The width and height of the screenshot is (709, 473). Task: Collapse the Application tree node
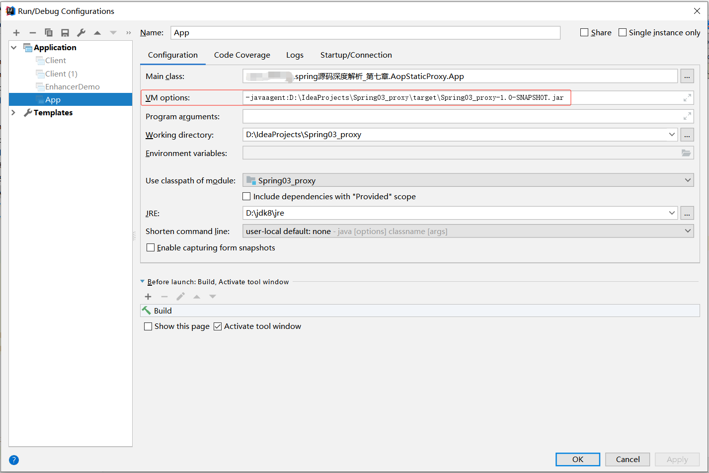click(14, 48)
